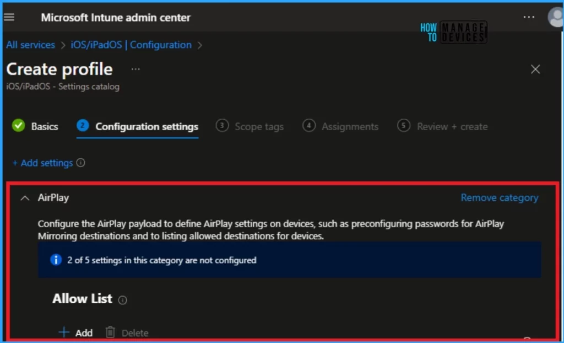Viewport: 564px width, 343px height.
Task: Click the blue info icon in settings banner
Action: 56,260
